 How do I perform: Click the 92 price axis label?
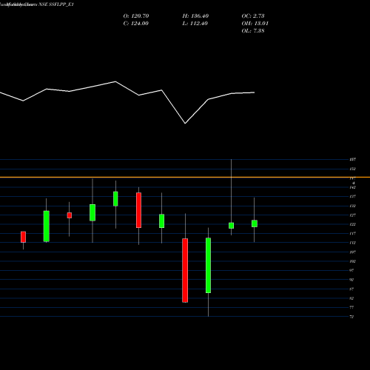[351, 280]
